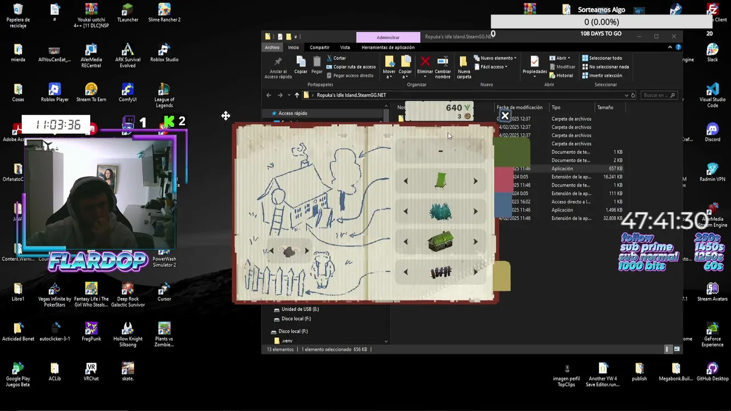Image resolution: width=731 pixels, height=411 pixels.
Task: Click the Nueva carpeta icon
Action: coord(464,62)
